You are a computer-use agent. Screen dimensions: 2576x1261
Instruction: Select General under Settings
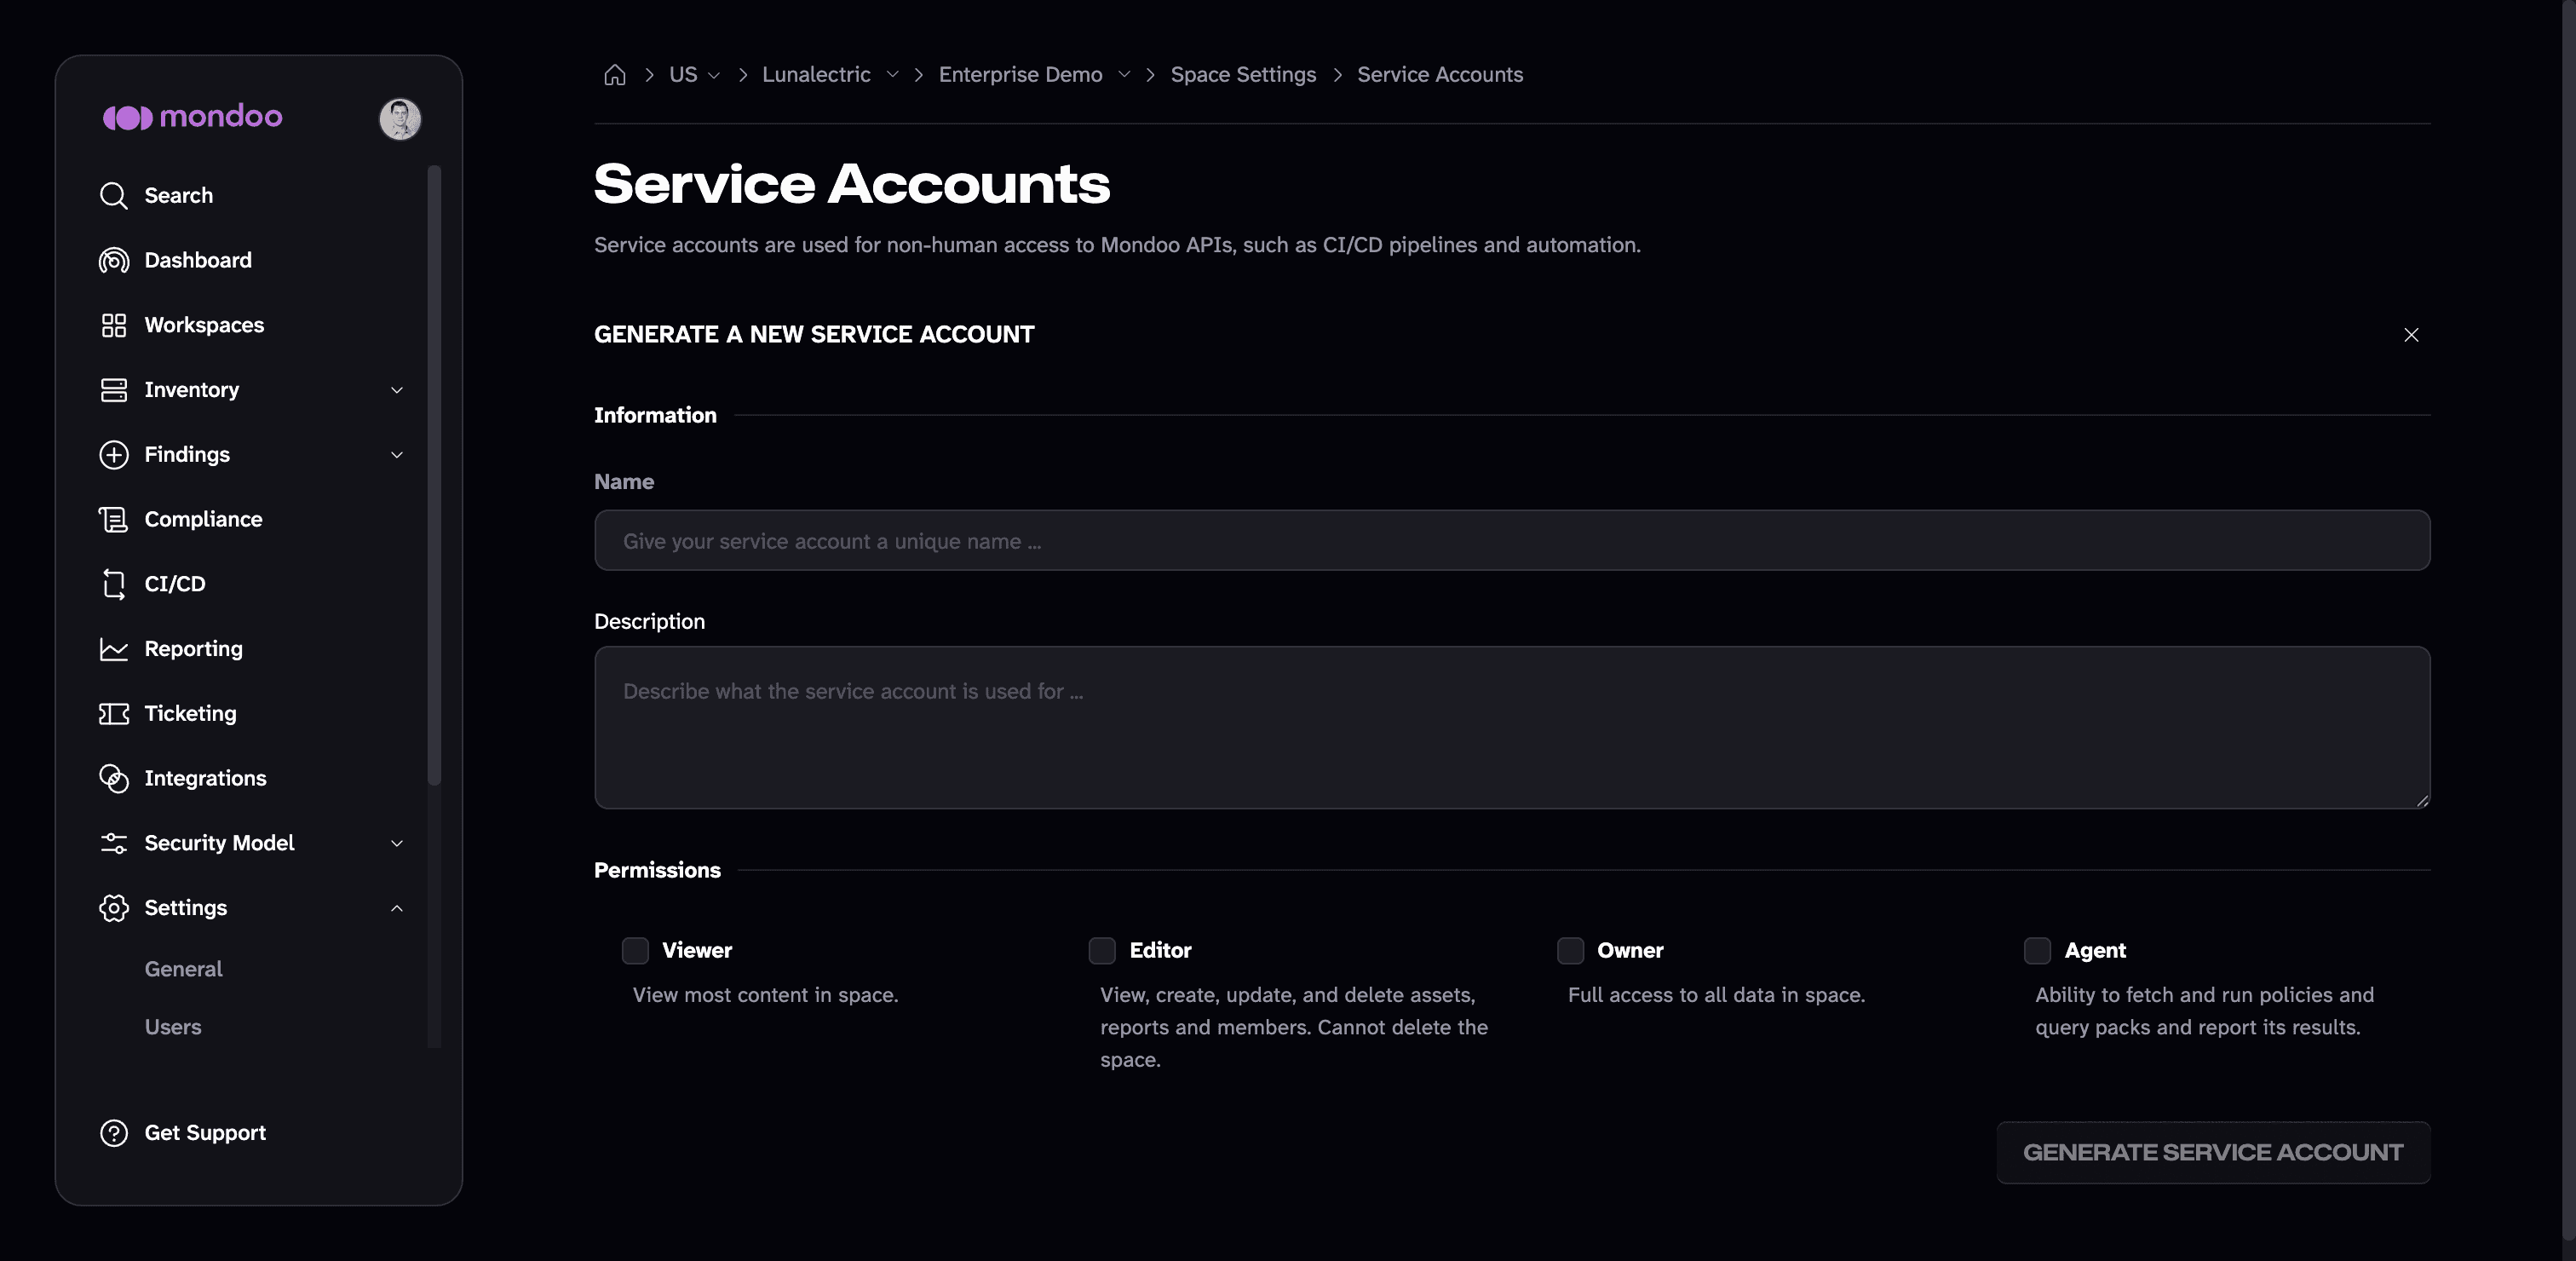click(184, 969)
